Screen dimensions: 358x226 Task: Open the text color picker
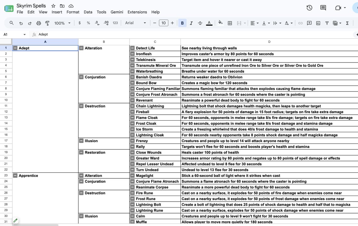click(209, 23)
